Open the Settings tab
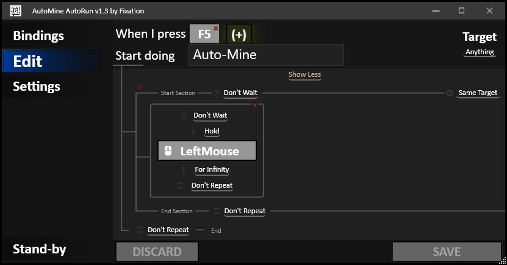This screenshot has width=507, height=265. (37, 87)
